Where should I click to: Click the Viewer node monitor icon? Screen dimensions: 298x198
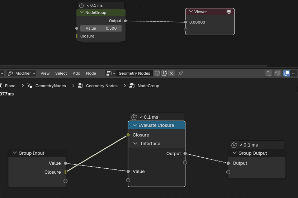click(x=229, y=11)
